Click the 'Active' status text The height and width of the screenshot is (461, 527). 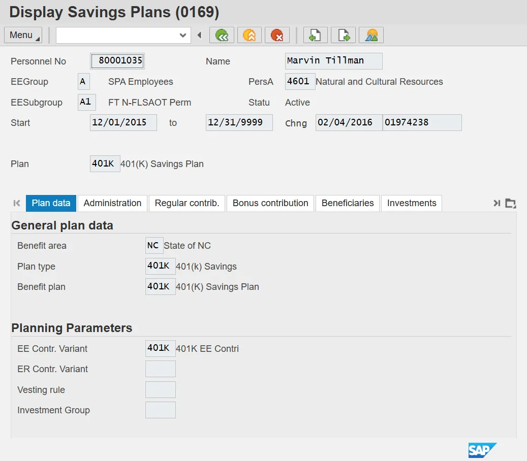297,103
